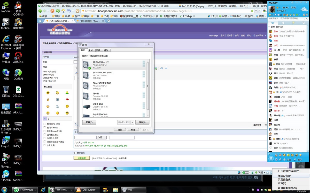Open 魔兽世界 desktop icon
This screenshot has height=193, width=310.
point(18,24)
